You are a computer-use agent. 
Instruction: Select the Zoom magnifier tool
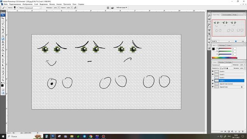[x=3, y=80]
